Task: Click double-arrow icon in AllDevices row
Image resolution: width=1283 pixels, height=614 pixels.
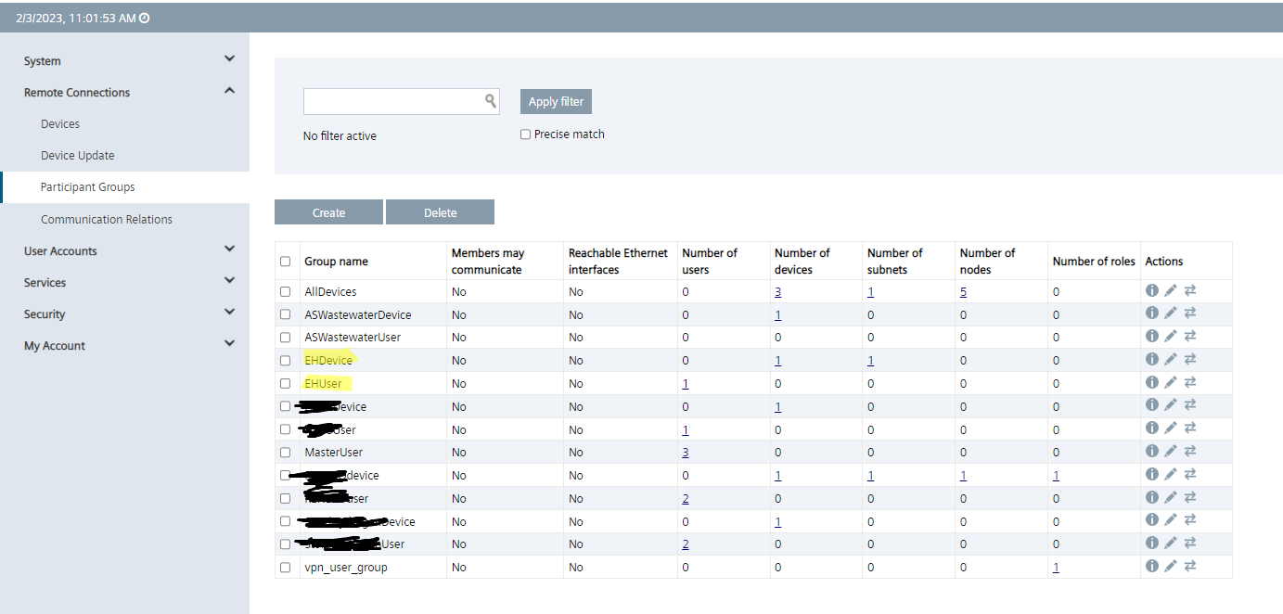Action: (1190, 290)
